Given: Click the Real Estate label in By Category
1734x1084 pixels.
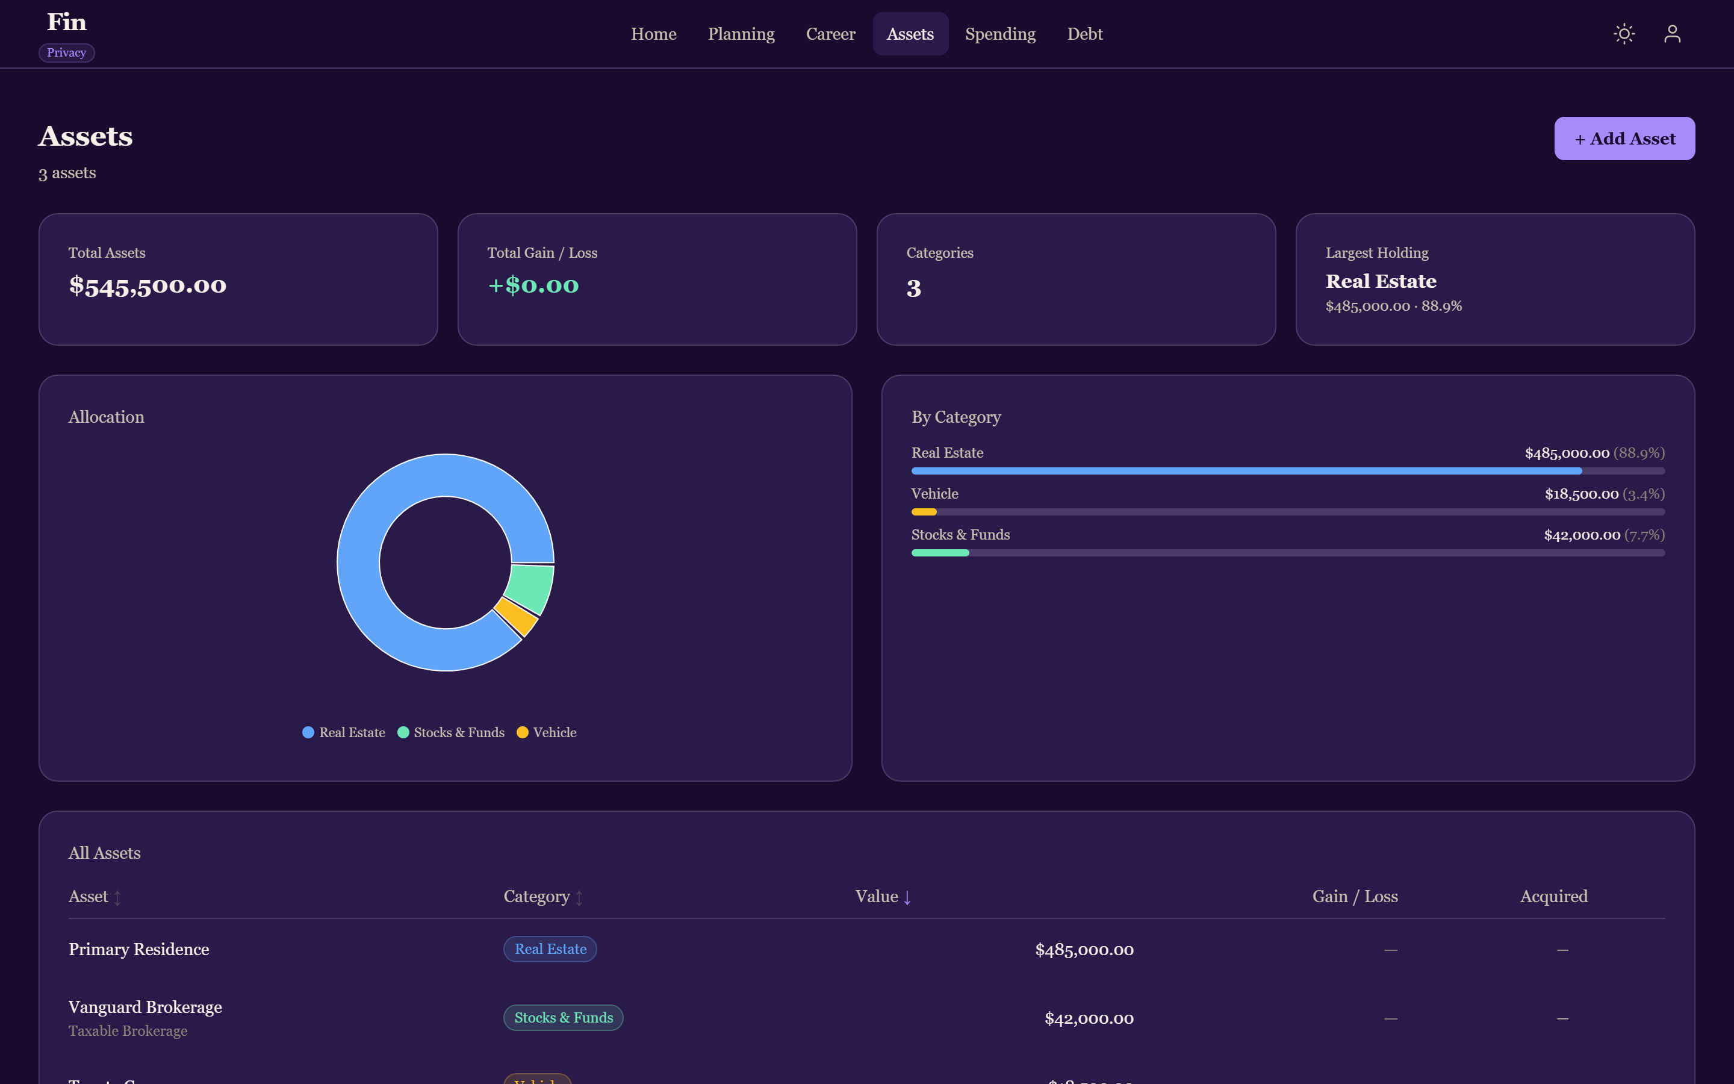Looking at the screenshot, I should pos(947,453).
